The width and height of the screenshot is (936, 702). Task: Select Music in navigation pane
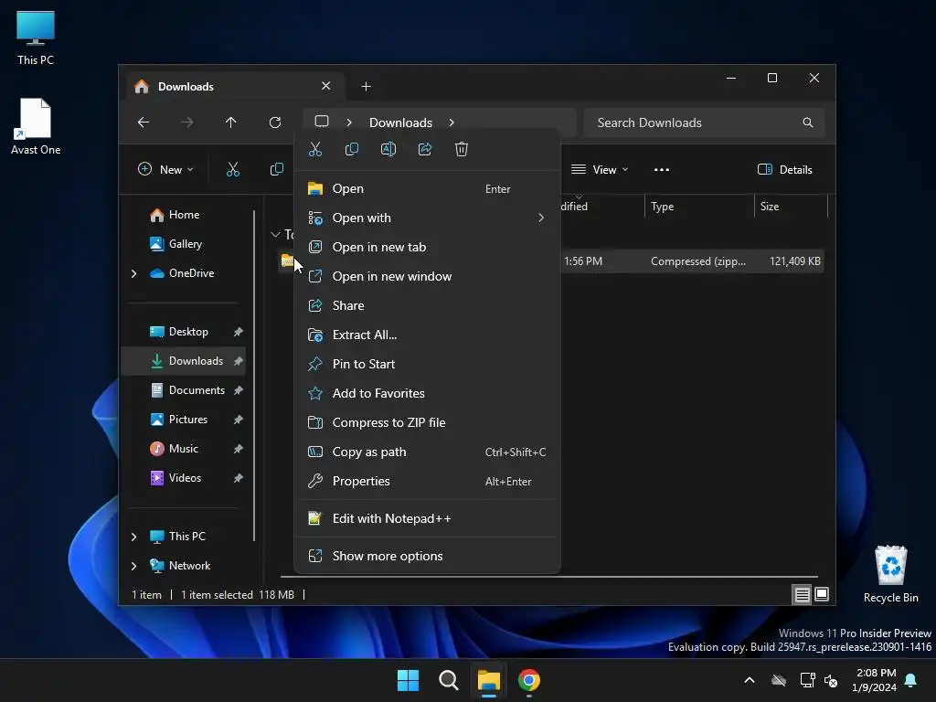tap(183, 449)
